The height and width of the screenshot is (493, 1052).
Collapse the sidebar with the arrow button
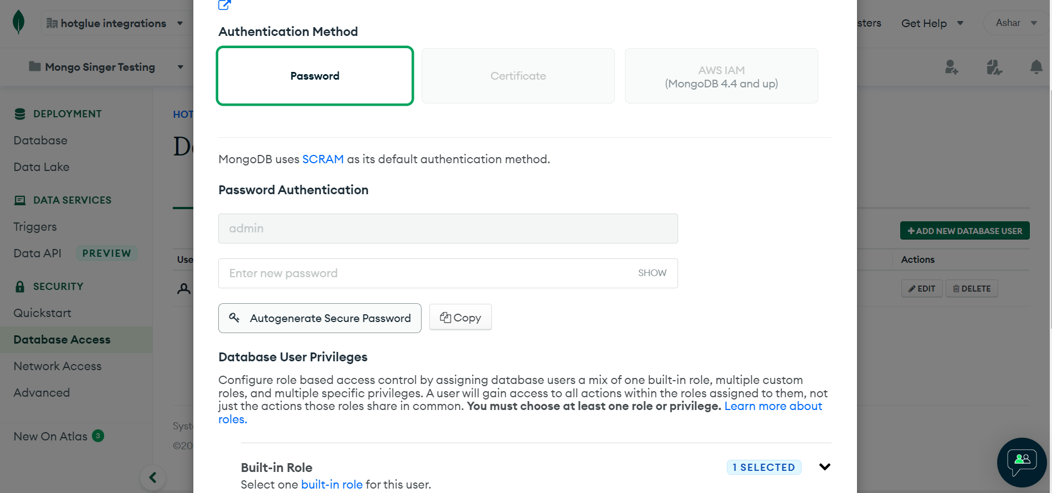(153, 477)
